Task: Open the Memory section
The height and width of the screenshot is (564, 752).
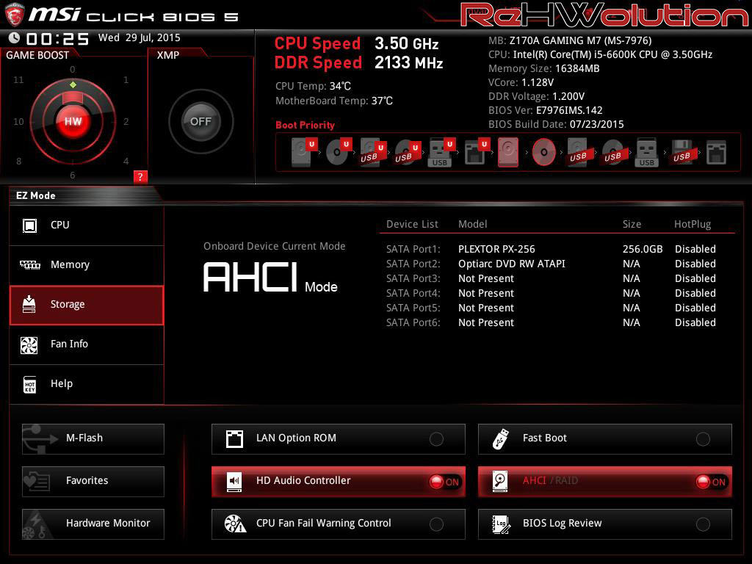Action: 87,265
